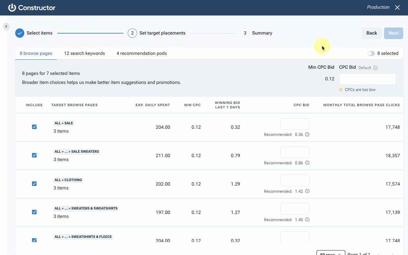
Task: Focus the default CPC Bid input field
Action: pyautogui.click(x=368, y=79)
